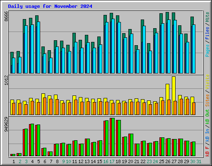Click day 6 on the x-axis
Viewport: 212px width, 166px height.
45,161
